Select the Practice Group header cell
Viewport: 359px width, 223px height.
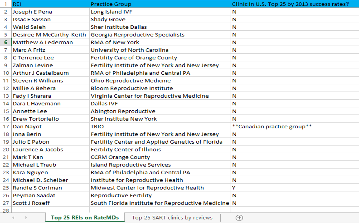pyautogui.click(x=160, y=4)
